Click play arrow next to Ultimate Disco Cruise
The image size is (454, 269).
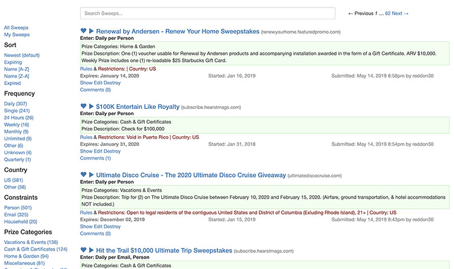tap(91, 175)
